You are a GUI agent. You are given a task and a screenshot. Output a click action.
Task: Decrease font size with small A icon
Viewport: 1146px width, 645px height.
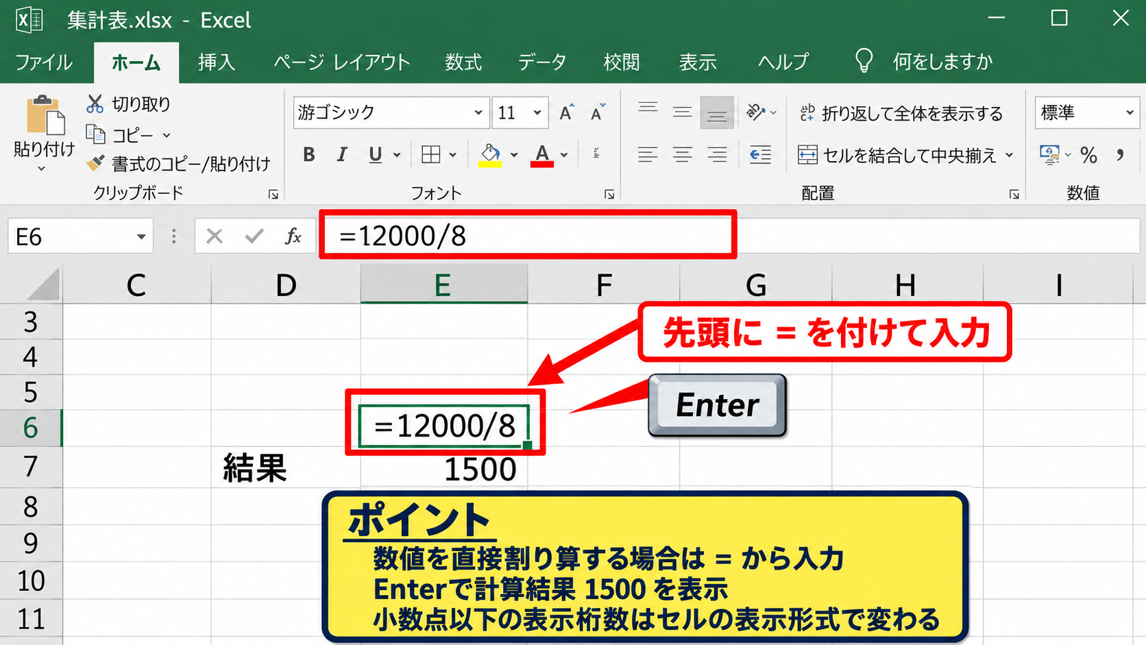(x=598, y=112)
